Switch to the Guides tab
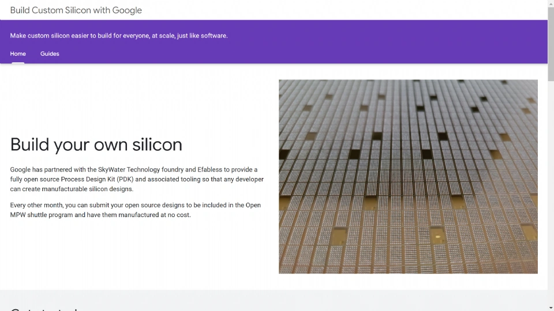The image size is (554, 311). (50, 54)
